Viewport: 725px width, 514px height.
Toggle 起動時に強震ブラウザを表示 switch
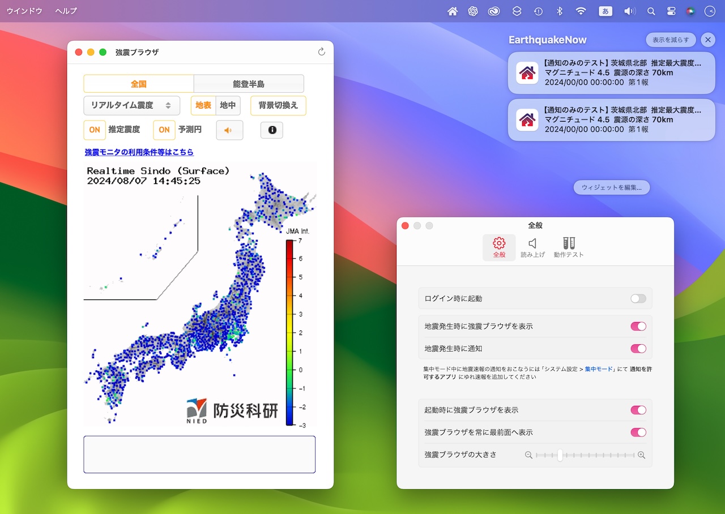click(638, 410)
